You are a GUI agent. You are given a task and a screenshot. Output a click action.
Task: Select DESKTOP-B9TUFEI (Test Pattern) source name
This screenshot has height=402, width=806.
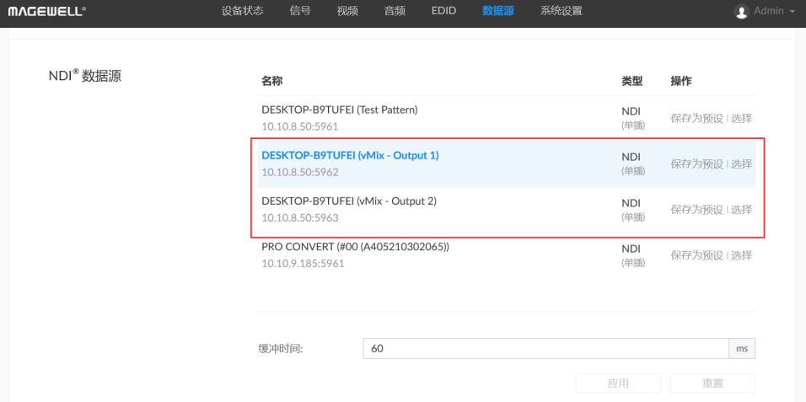click(x=339, y=110)
